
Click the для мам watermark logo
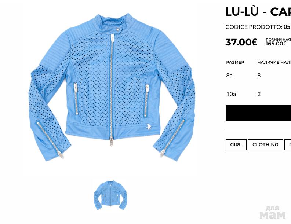pos(272,213)
